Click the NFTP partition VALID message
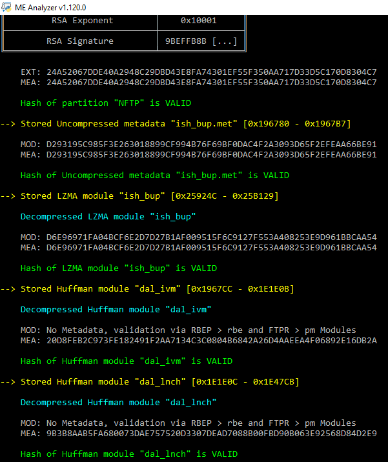Image resolution: width=388 pixels, height=462 pixels. coord(106,103)
